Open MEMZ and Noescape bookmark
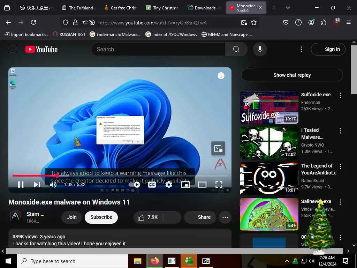The width and height of the screenshot is (357, 268). click(227, 35)
